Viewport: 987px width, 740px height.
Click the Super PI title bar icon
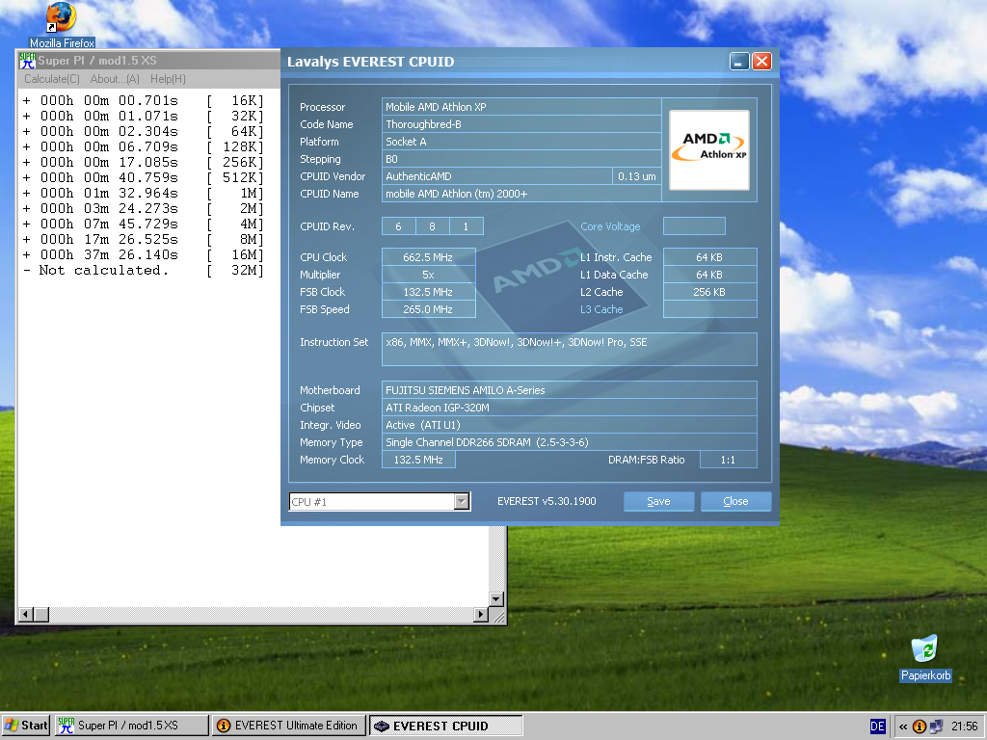(x=27, y=61)
